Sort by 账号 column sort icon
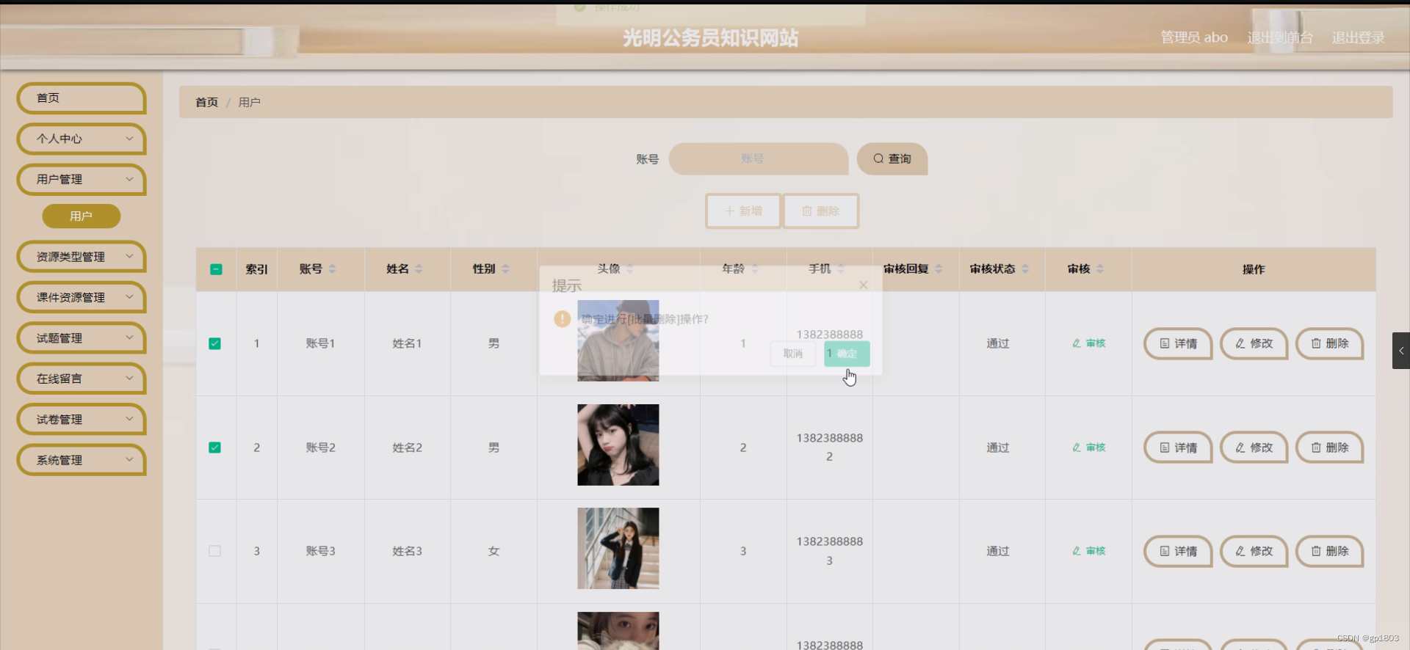Image resolution: width=1410 pixels, height=650 pixels. click(332, 269)
